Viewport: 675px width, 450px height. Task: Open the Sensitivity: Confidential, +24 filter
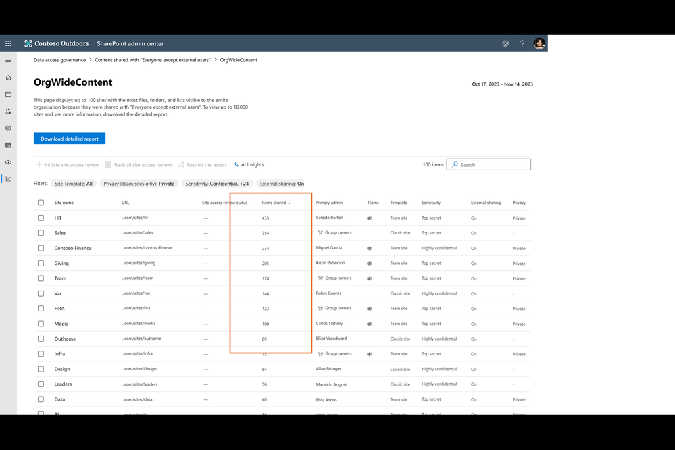point(217,184)
